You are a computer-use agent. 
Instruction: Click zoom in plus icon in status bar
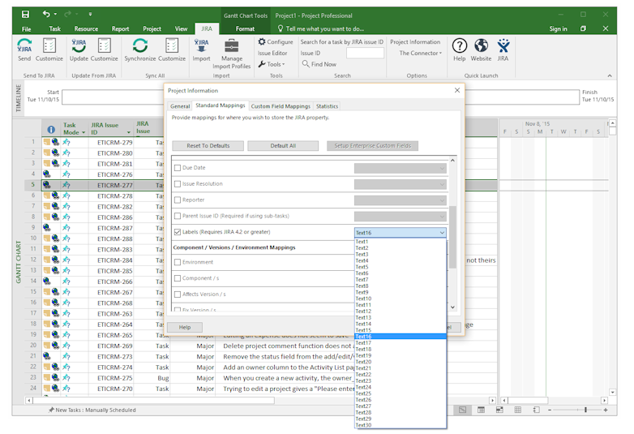click(x=606, y=410)
